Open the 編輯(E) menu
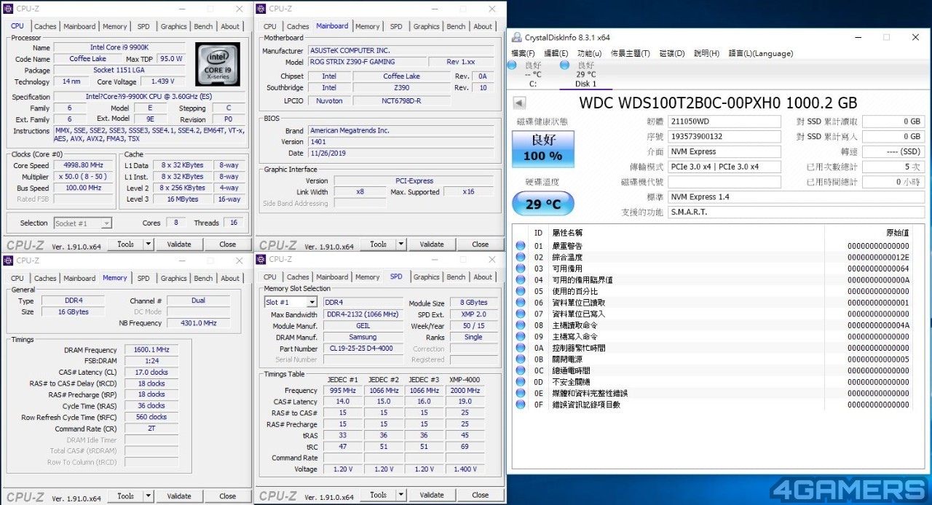Viewport: 932px width, 505px height. click(556, 53)
